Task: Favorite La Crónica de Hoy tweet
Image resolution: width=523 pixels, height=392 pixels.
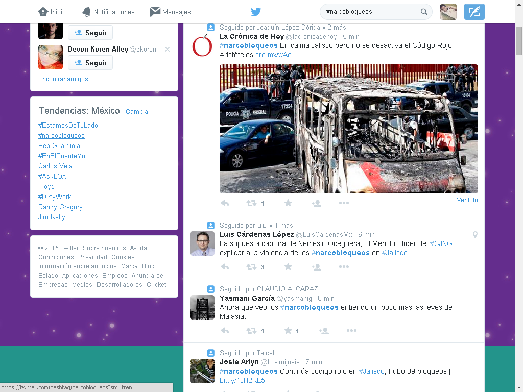Action: click(x=288, y=203)
